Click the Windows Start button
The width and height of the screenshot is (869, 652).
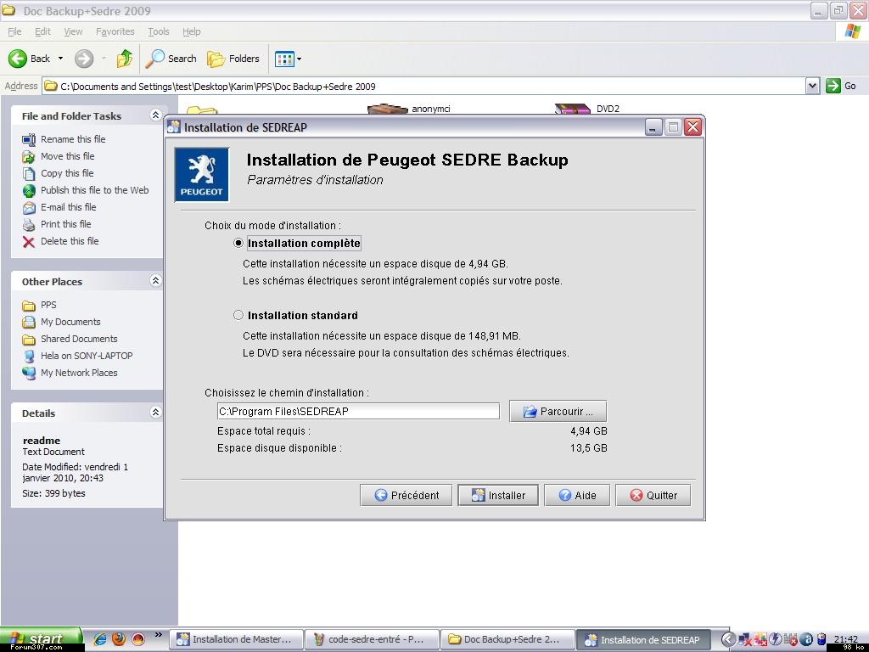tap(42, 639)
